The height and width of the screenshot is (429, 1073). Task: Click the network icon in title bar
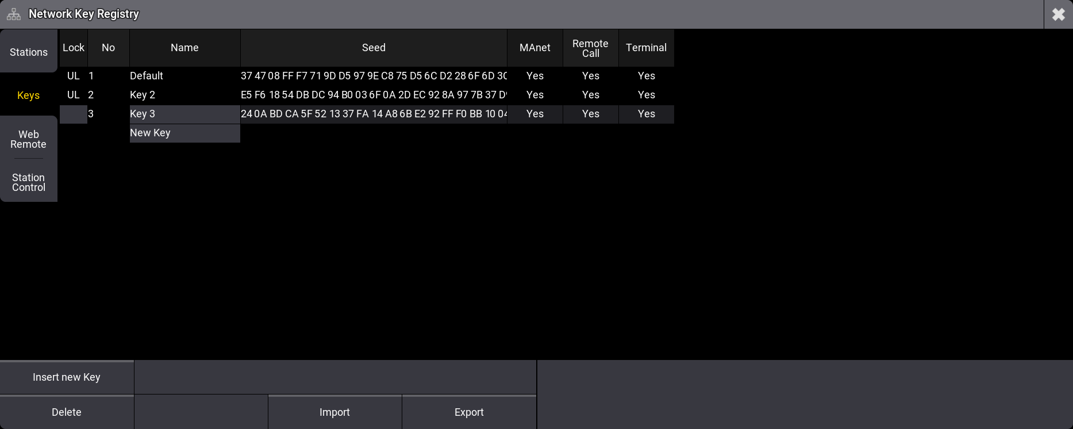[14, 14]
